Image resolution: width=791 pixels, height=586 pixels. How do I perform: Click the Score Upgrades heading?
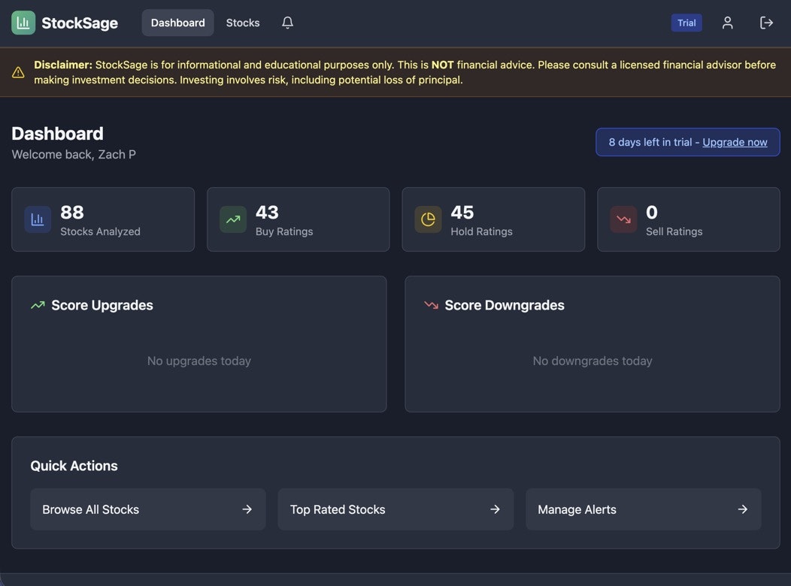click(x=102, y=305)
